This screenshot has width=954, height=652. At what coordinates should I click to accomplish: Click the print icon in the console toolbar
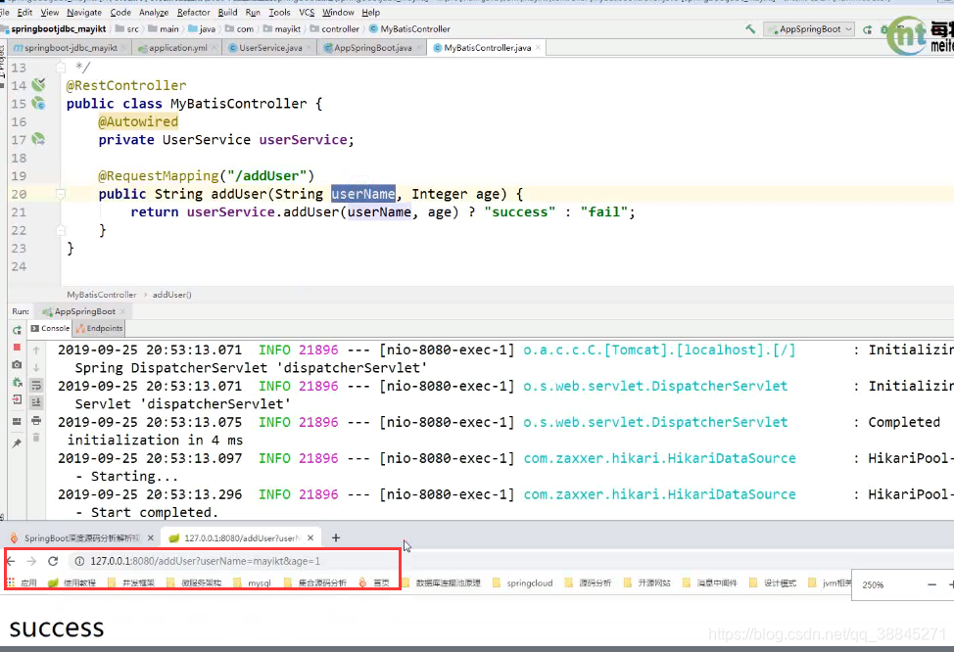click(x=36, y=420)
